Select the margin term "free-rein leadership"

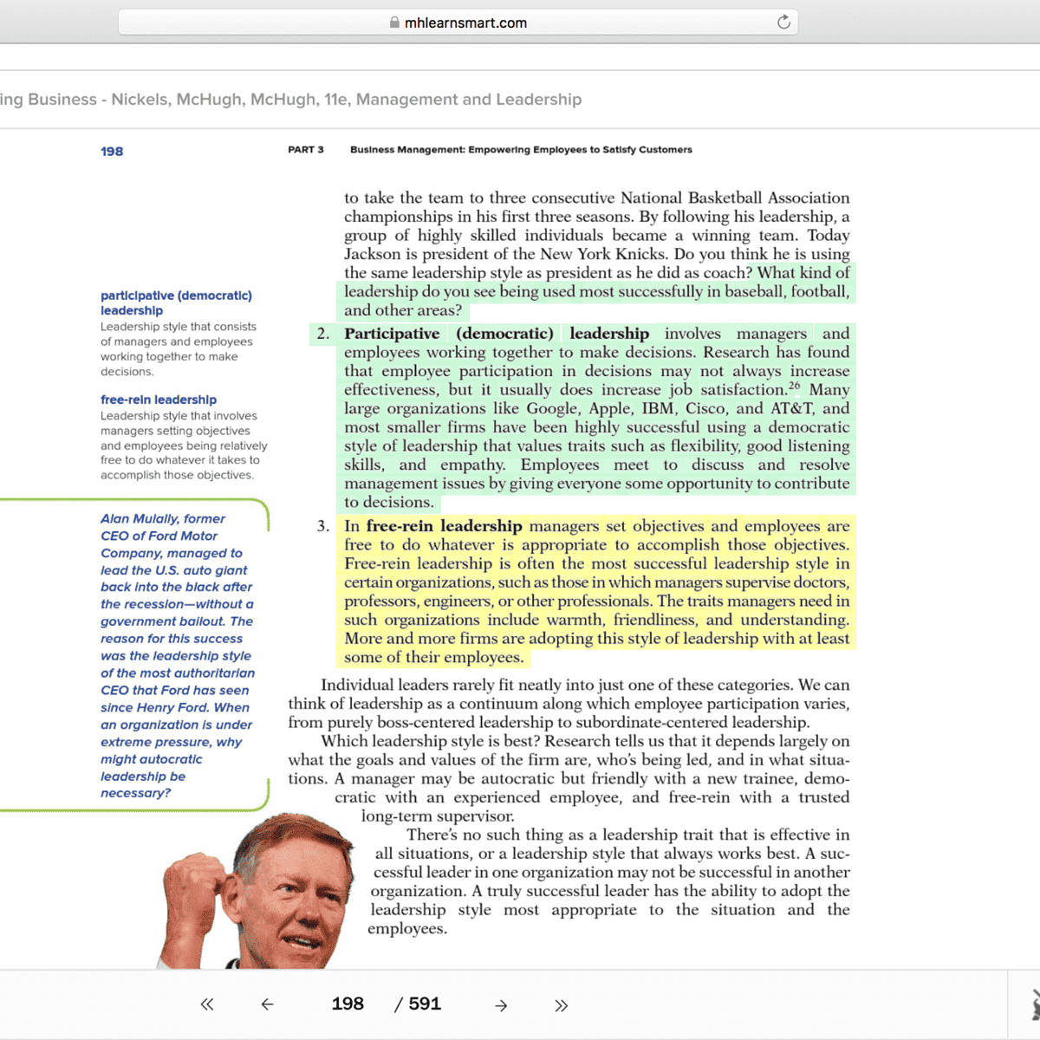pos(159,400)
